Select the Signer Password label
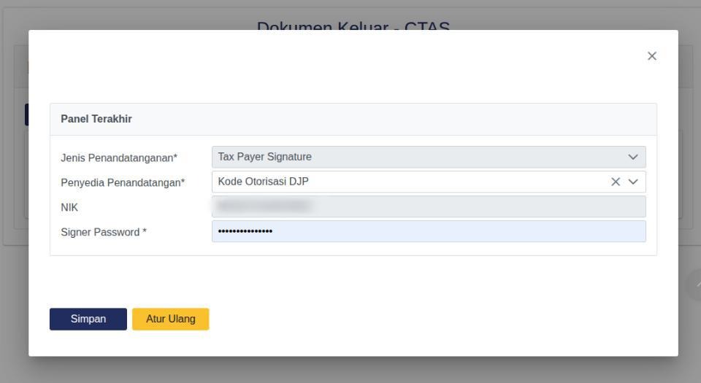The width and height of the screenshot is (701, 383). click(x=104, y=232)
